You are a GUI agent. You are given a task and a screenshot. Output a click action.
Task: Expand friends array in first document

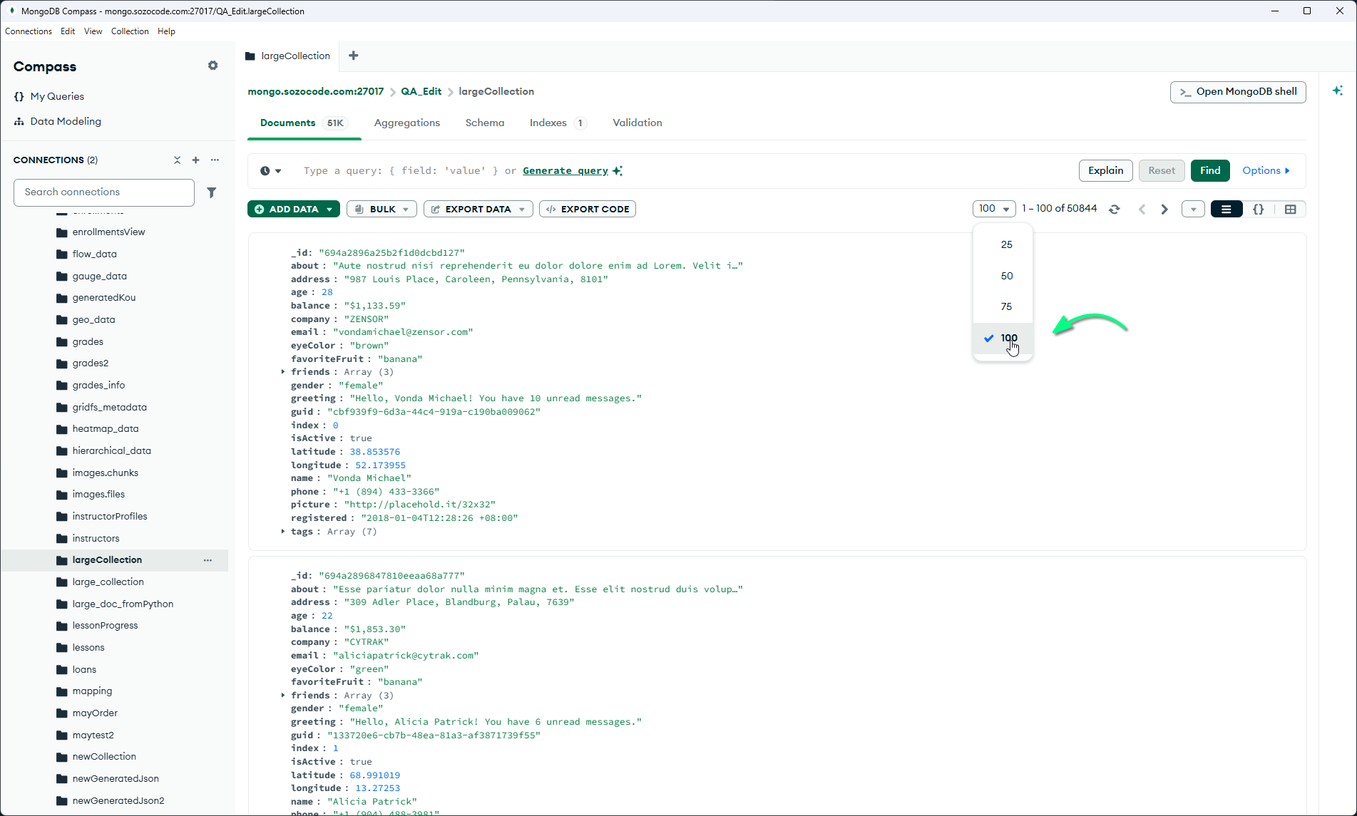[x=283, y=372]
